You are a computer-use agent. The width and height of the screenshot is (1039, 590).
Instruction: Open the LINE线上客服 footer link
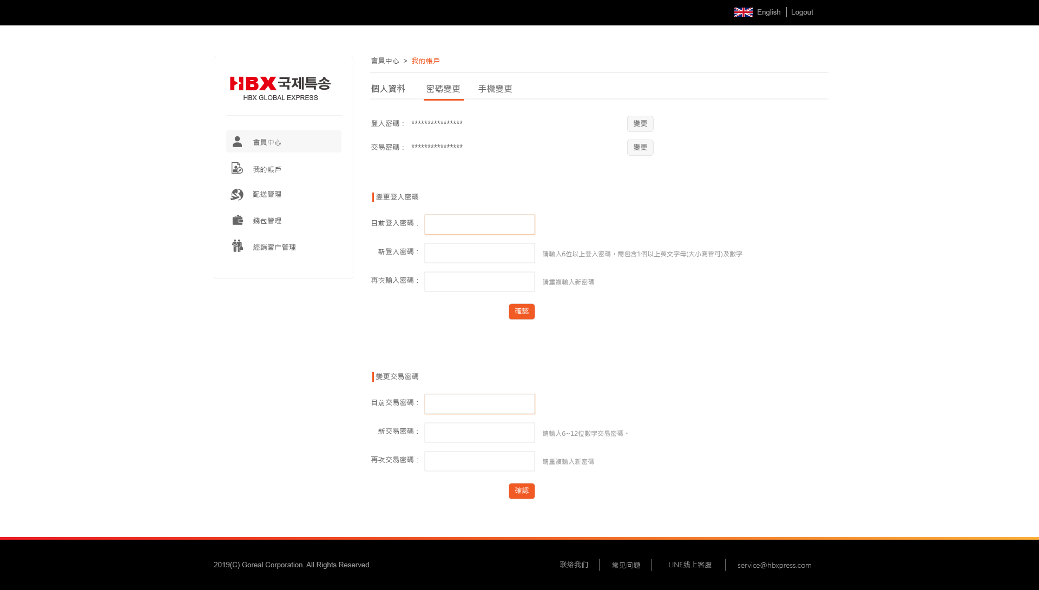(x=689, y=565)
